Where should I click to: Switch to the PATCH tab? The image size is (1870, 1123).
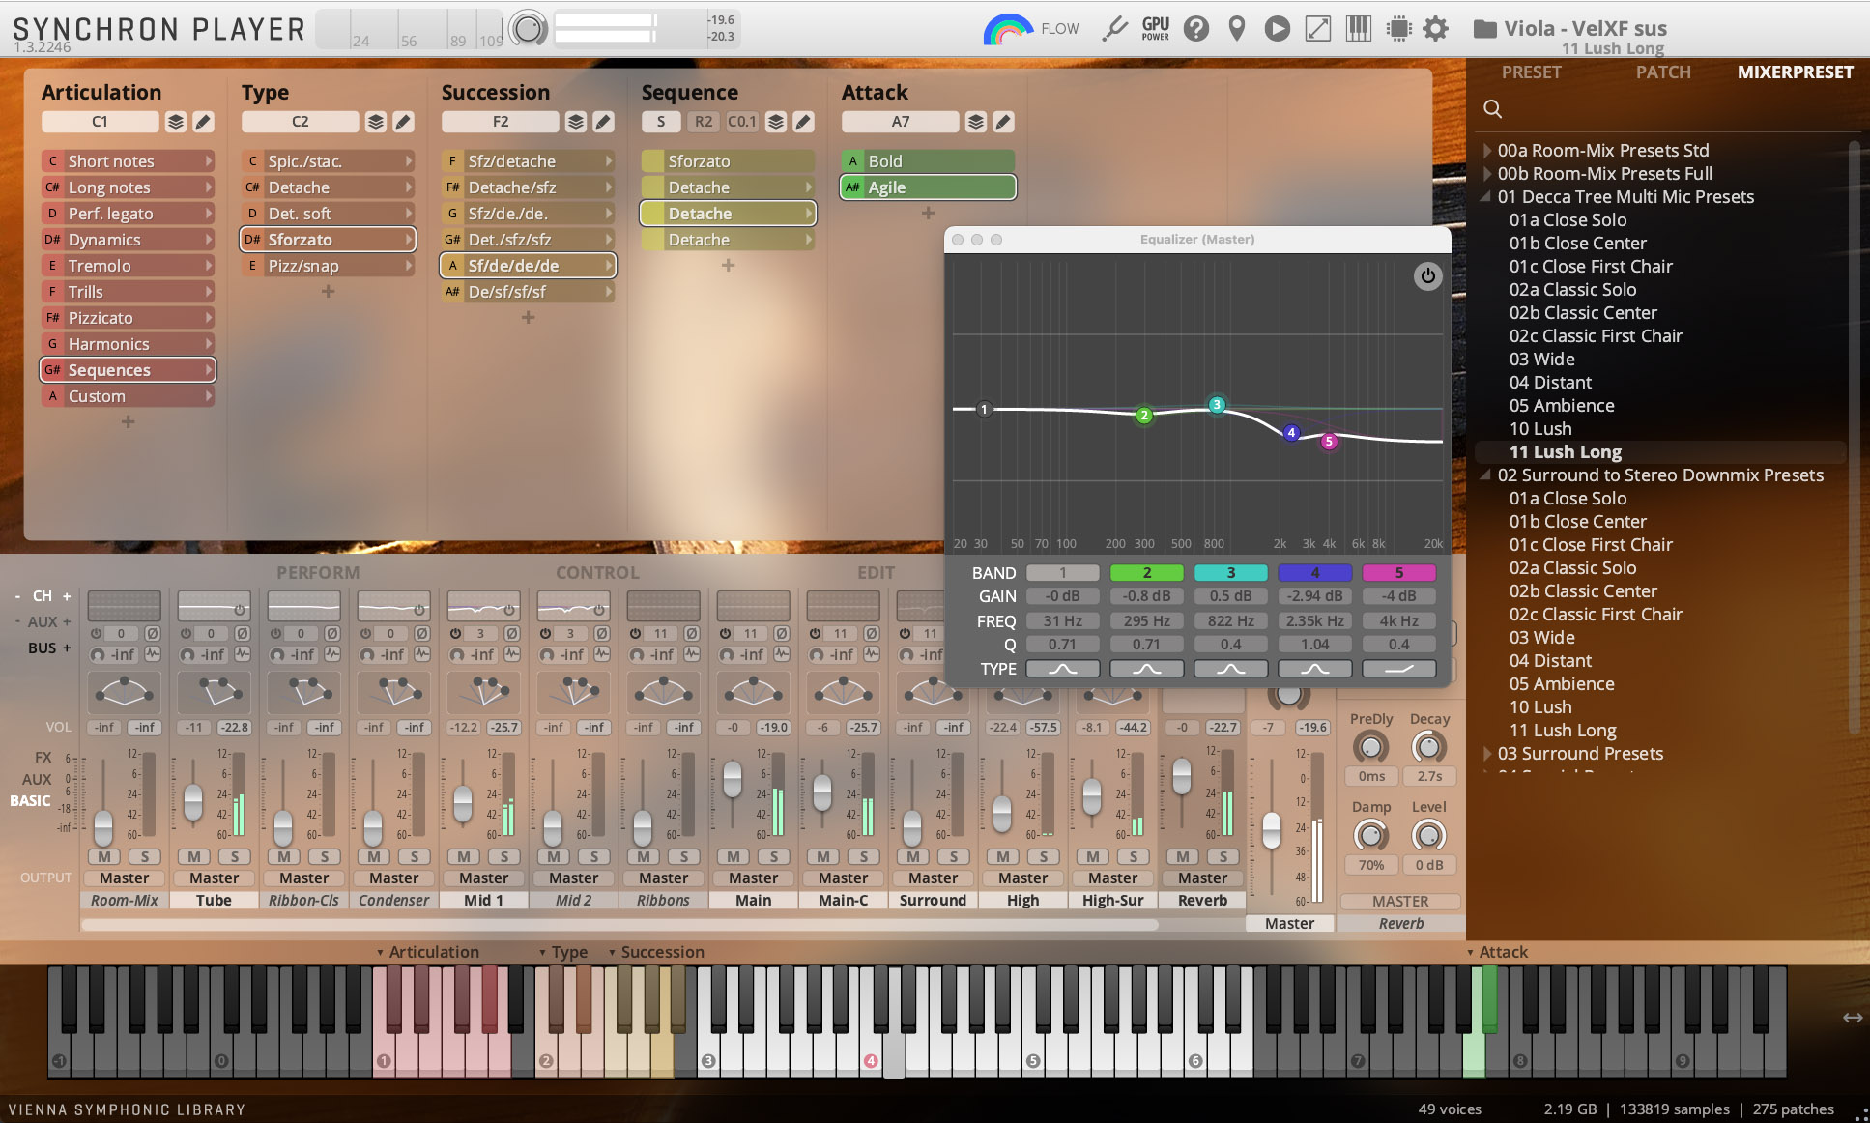click(x=1662, y=72)
